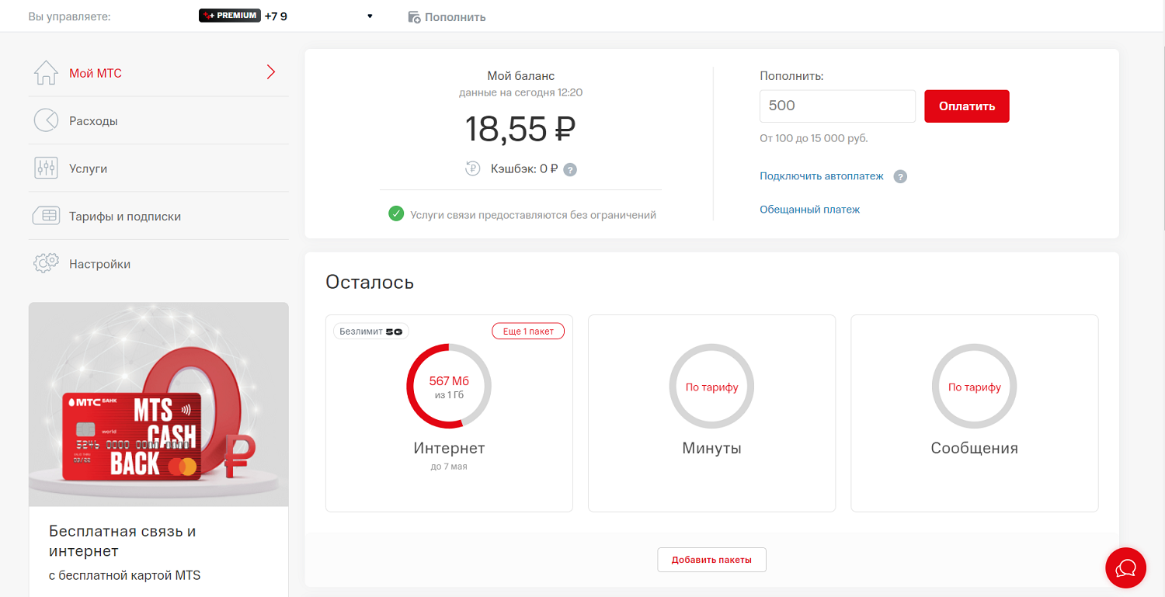Click the wallet icon next to Пополнить
Screen dimensions: 1165x597
[x=415, y=17]
